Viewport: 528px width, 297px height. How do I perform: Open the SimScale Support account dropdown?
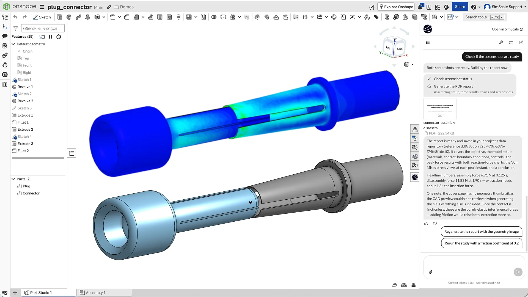pos(505,7)
